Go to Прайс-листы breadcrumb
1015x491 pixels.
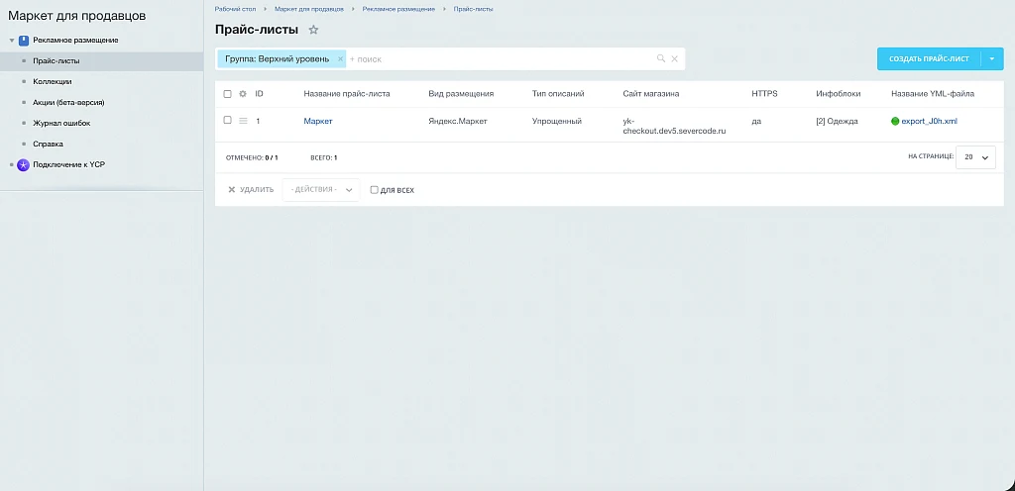coord(473,9)
